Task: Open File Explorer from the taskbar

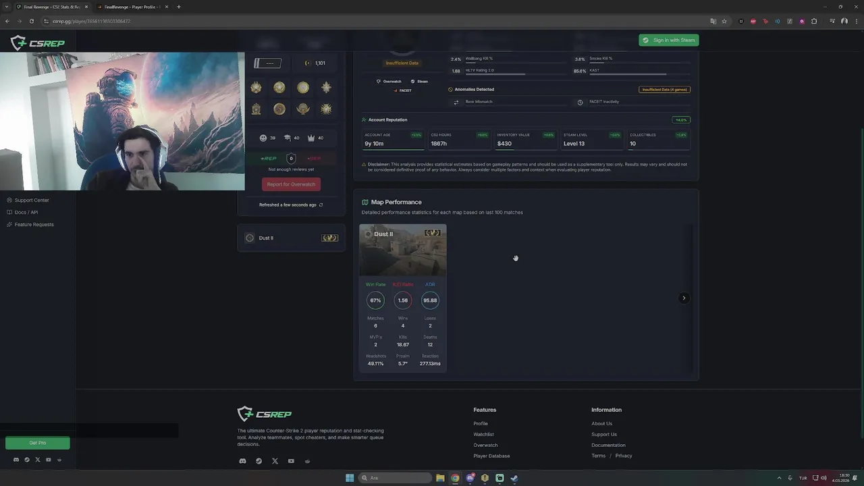Action: 440,478
